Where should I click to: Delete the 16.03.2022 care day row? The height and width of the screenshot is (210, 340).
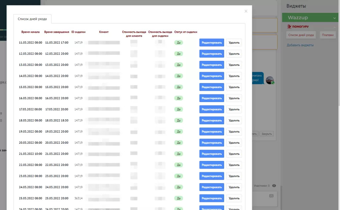[234, 98]
